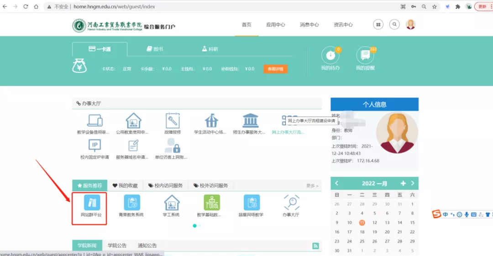Open the 故障报修 wrench icon
The width and height of the screenshot is (493, 256).
pyautogui.click(x=173, y=121)
